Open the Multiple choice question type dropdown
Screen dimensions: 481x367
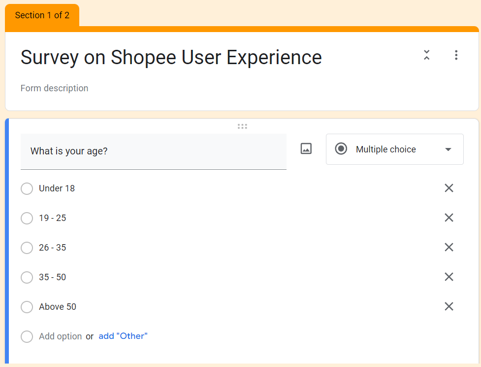394,149
